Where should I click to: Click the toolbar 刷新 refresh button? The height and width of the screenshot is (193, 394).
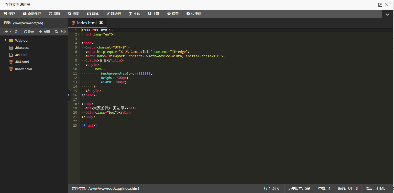pos(54,14)
